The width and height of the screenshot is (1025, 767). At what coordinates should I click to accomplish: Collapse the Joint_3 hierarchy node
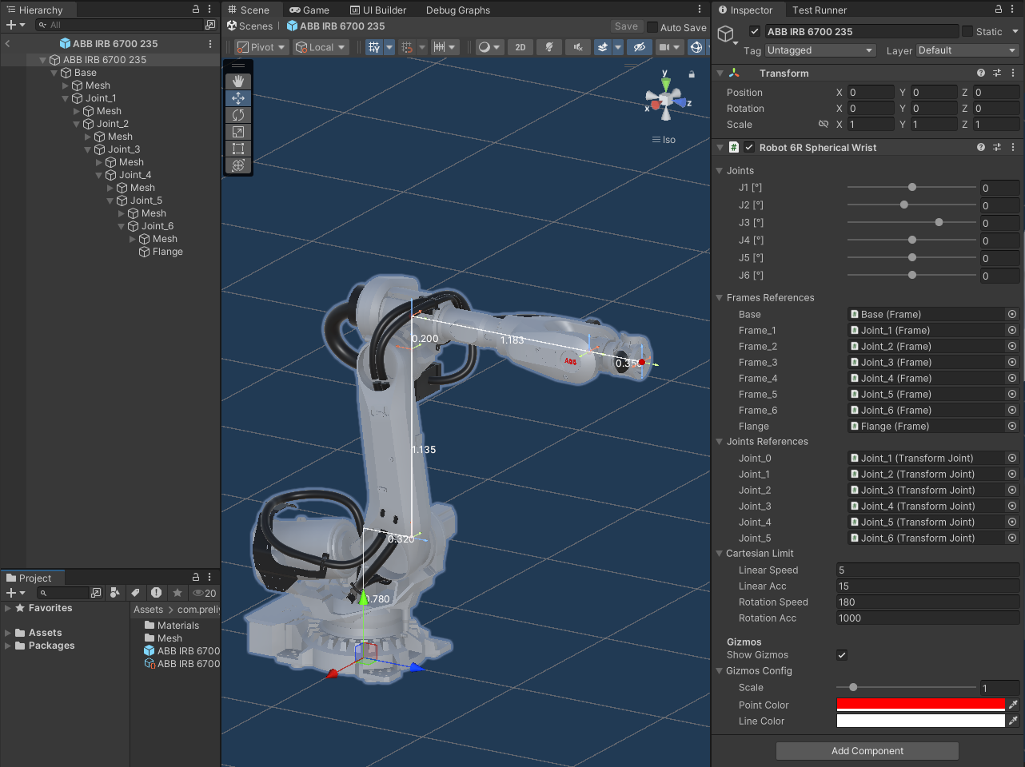(x=88, y=149)
